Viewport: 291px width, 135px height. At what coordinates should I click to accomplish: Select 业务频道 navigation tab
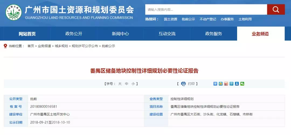260,34
